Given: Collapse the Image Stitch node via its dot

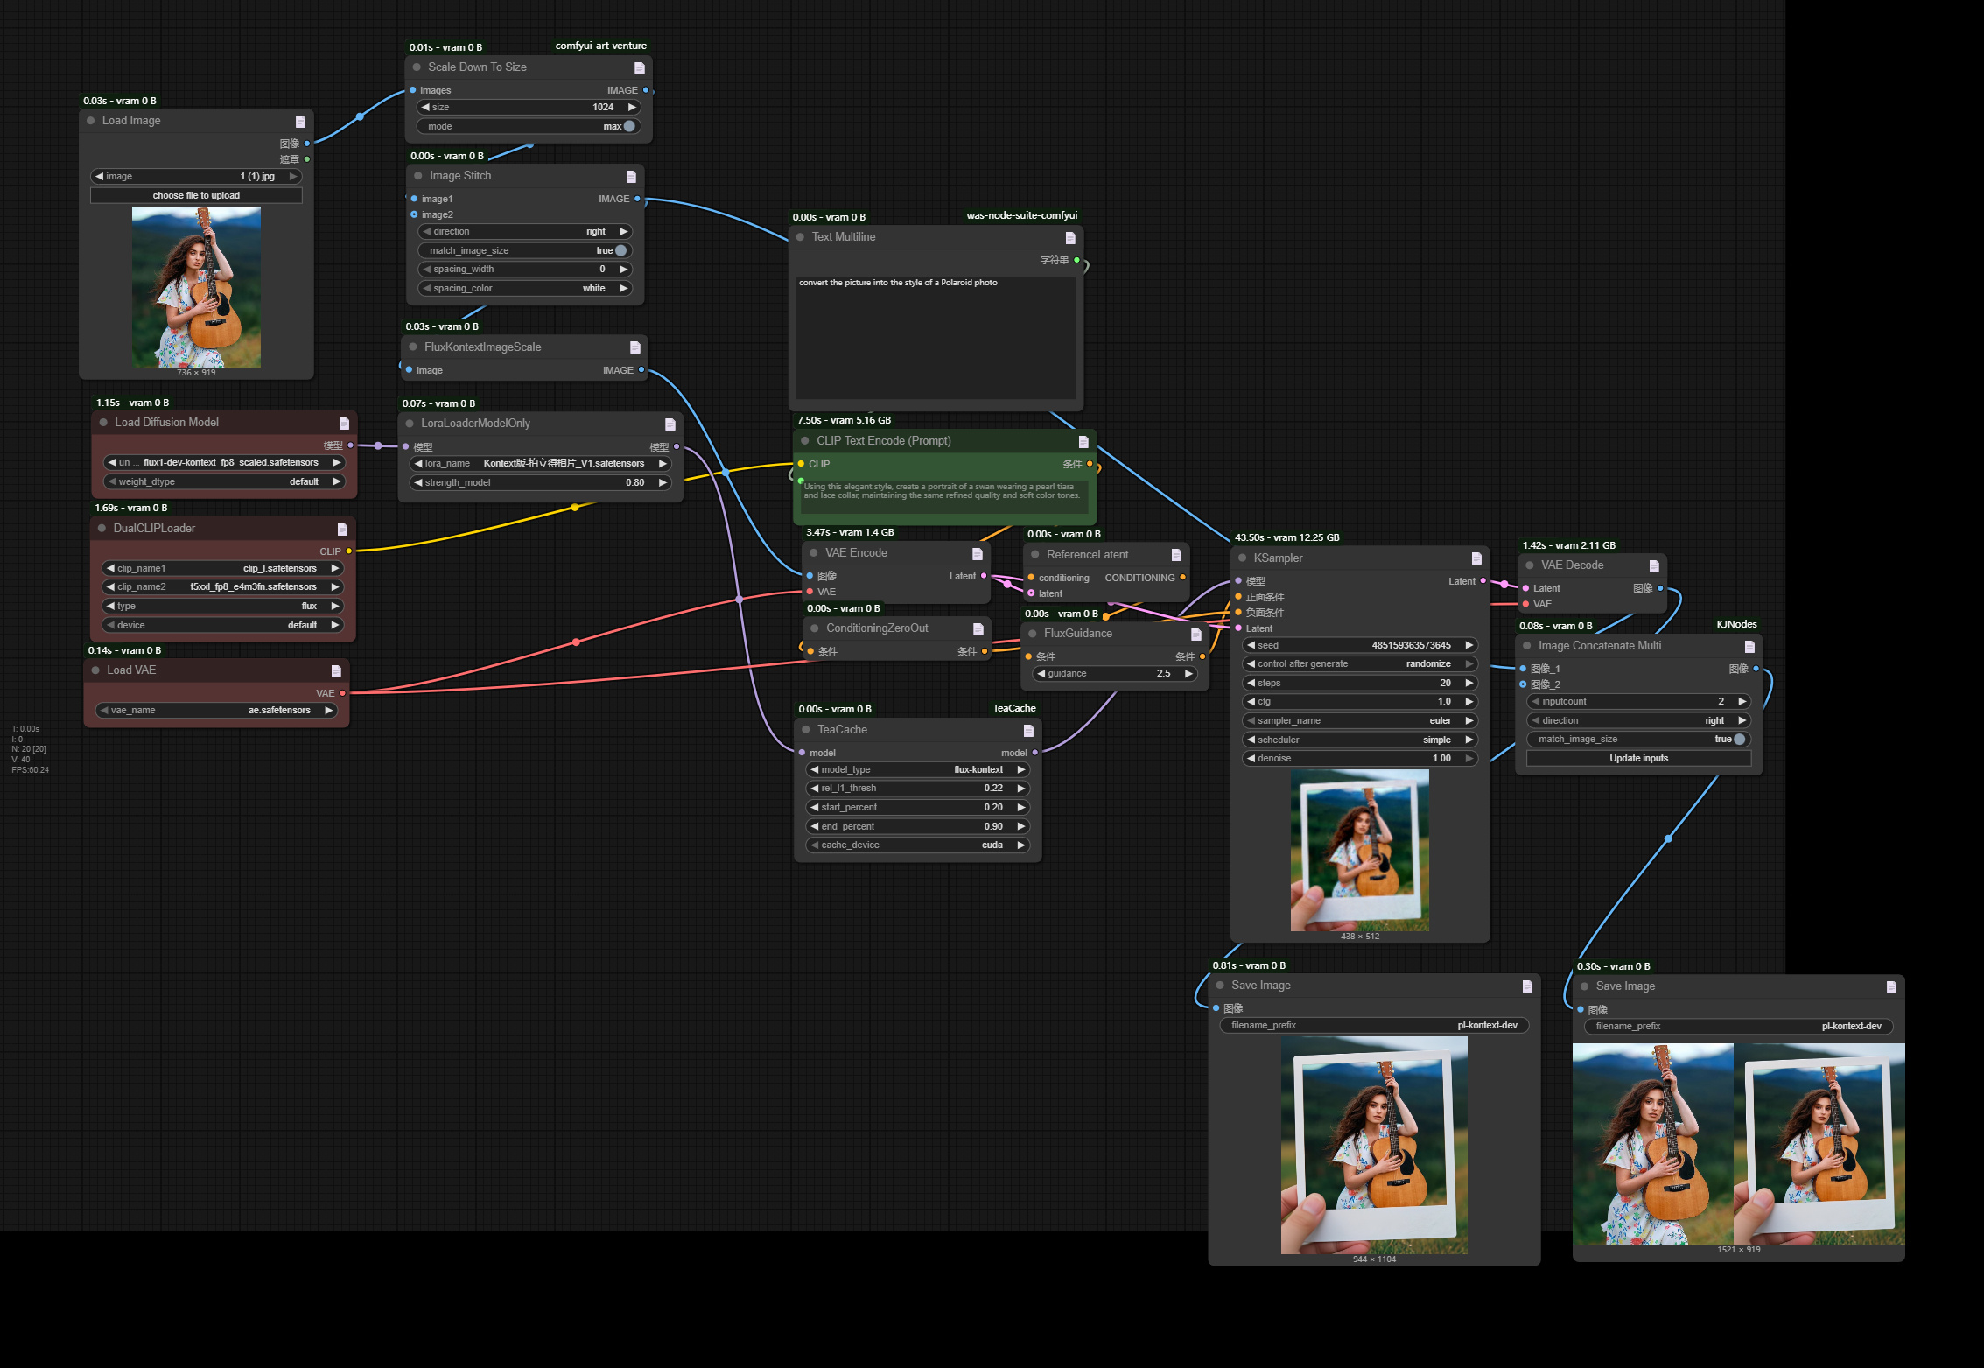Looking at the screenshot, I should click(x=417, y=175).
